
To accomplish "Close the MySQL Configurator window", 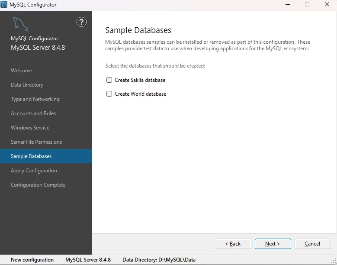I will 327,4.
